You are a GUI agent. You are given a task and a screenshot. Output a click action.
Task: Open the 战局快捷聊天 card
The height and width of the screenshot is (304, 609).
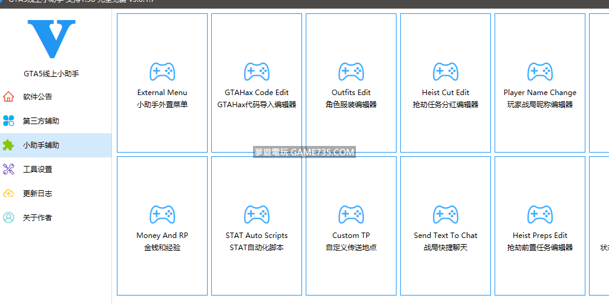click(x=446, y=226)
